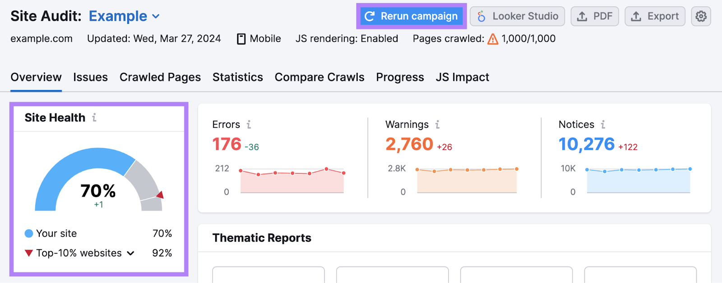Switch to the Issues tab
Screen dimensions: 722x283
pos(90,77)
